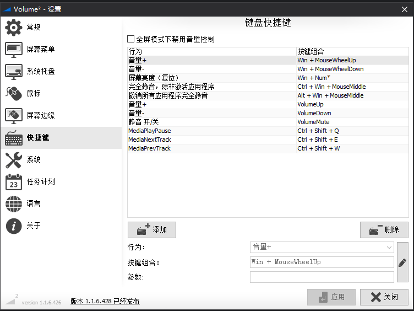Enable 全屏模式下禁用音量控制 checkbox
414x311 pixels.
tap(131, 39)
